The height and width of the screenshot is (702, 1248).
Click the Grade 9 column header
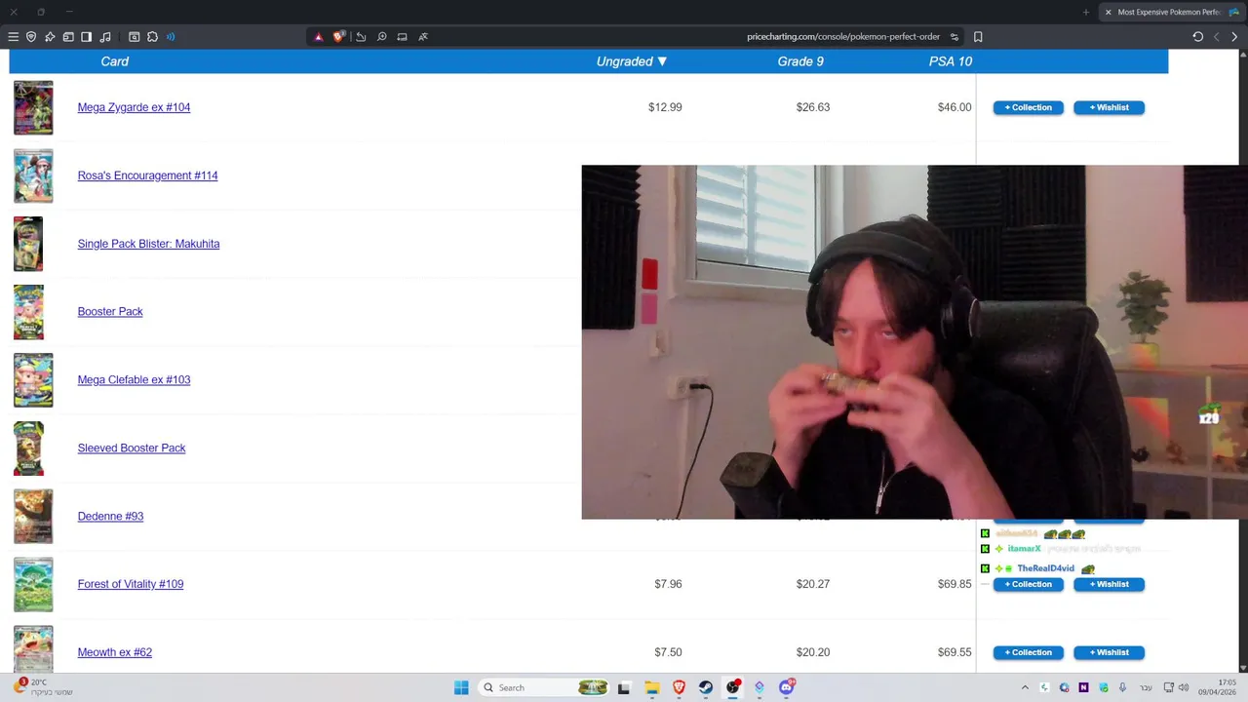[x=800, y=61]
